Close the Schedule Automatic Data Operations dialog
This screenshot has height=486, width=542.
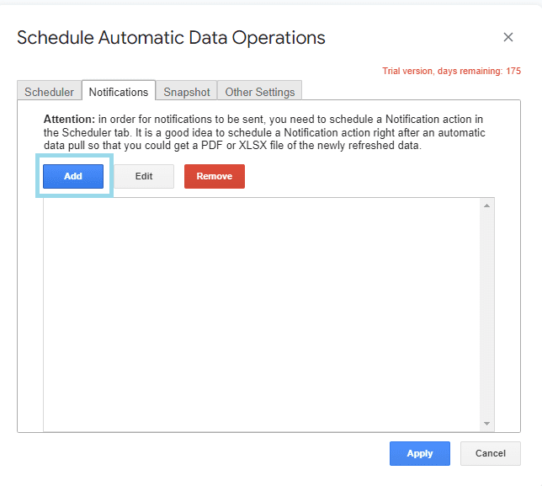point(507,37)
